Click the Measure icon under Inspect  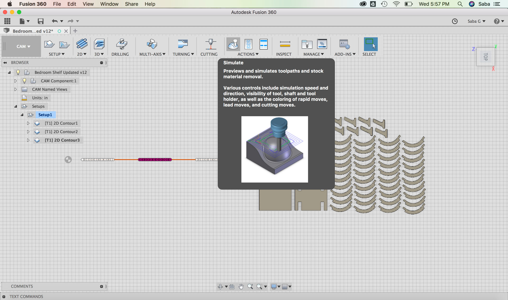(x=285, y=44)
